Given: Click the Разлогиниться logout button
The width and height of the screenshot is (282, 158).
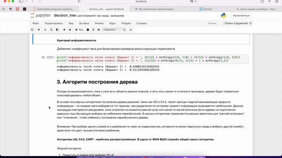Looking at the screenshot, I should pos(241,16).
